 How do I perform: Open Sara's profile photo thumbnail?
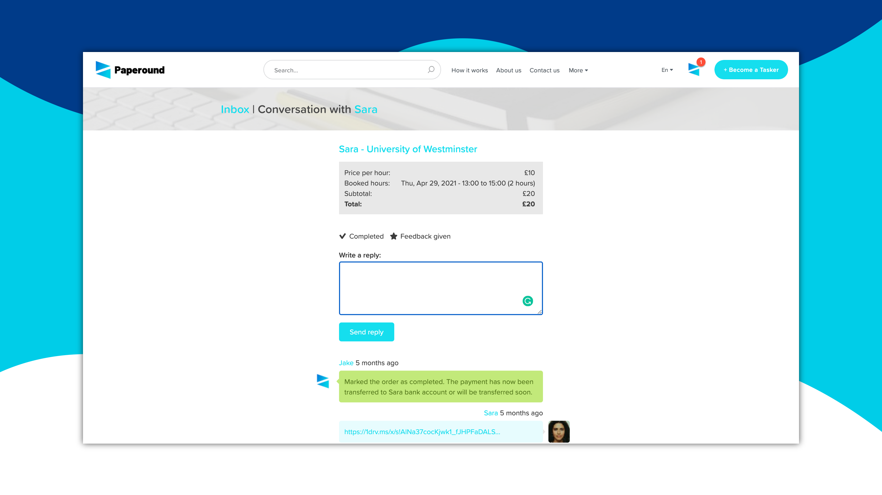point(559,431)
